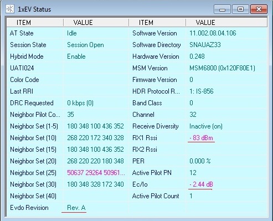
Task: Maximize the 1xEV Status window
Action: point(240,9)
